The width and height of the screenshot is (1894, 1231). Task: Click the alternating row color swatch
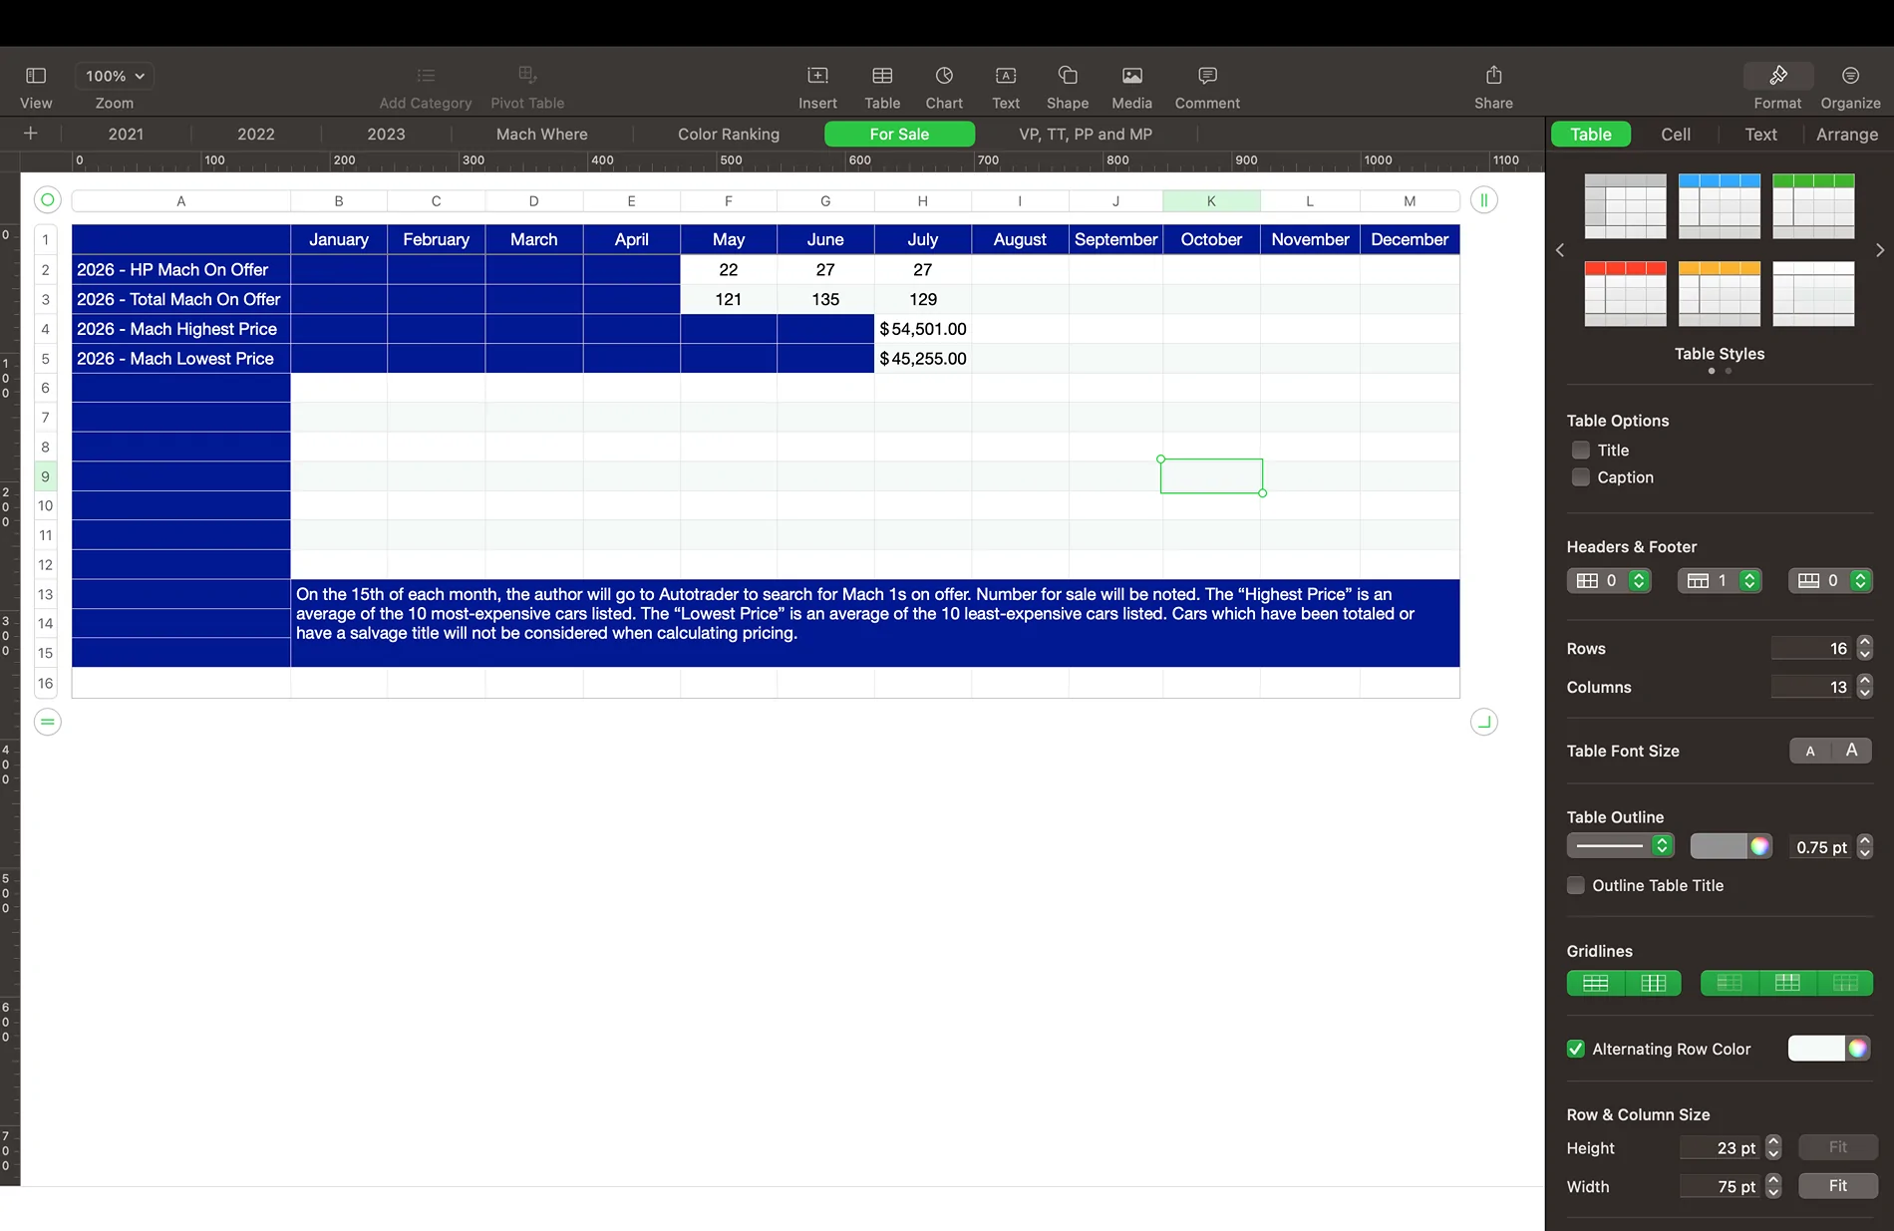[x=1816, y=1049]
